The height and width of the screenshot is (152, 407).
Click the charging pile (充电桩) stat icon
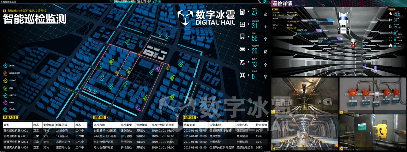tap(243, 12)
